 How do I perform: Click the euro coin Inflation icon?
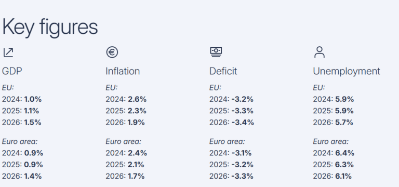pyautogui.click(x=112, y=52)
